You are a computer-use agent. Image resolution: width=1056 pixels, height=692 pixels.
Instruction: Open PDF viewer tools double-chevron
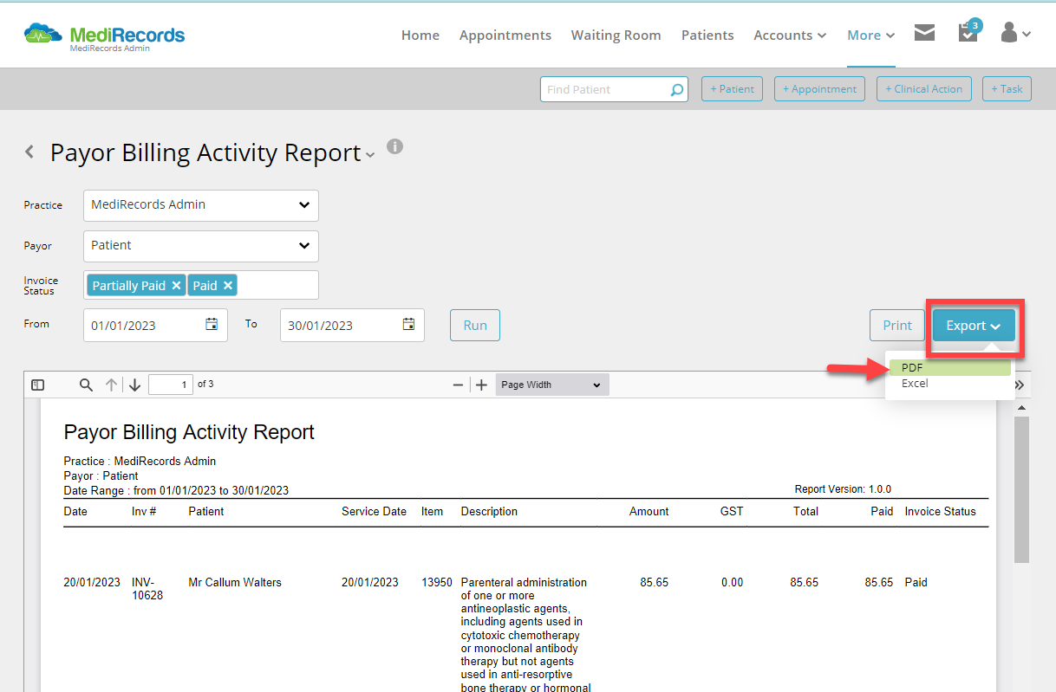tap(1020, 385)
